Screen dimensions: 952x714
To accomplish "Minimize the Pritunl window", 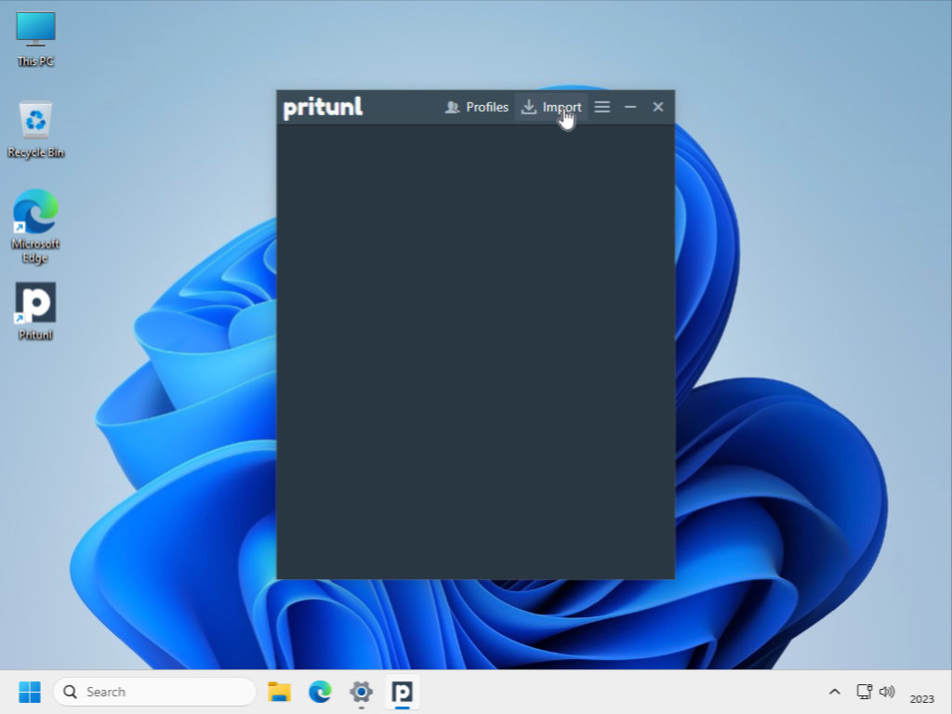I will 630,107.
